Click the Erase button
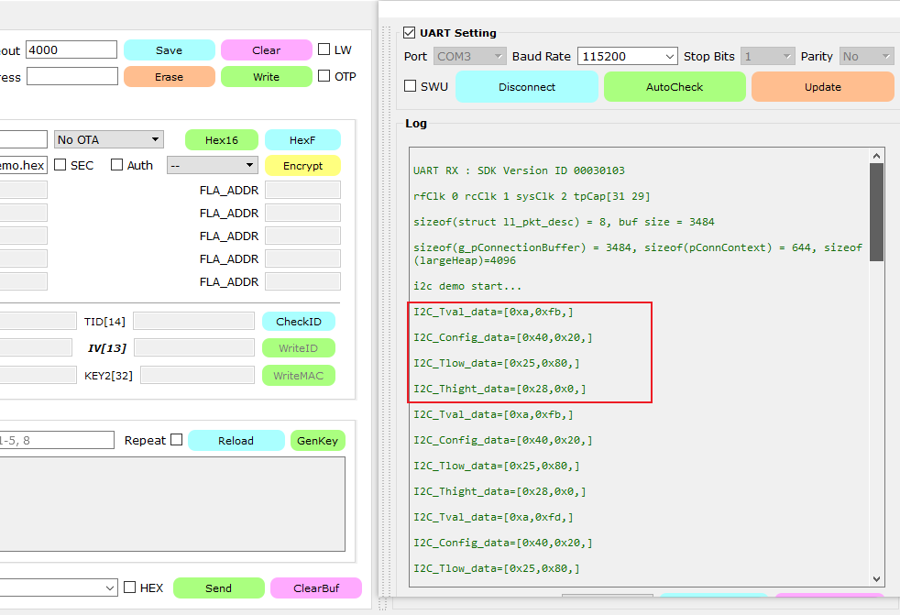The width and height of the screenshot is (900, 615). [169, 77]
